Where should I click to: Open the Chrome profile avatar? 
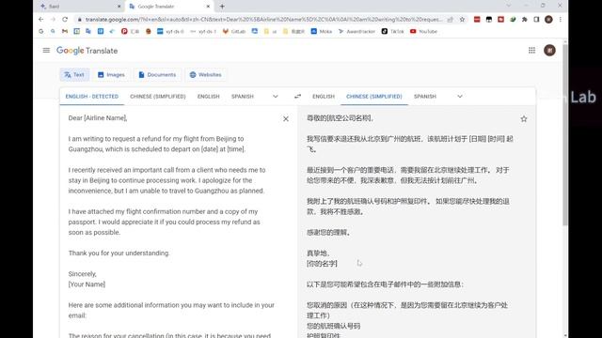point(548,19)
